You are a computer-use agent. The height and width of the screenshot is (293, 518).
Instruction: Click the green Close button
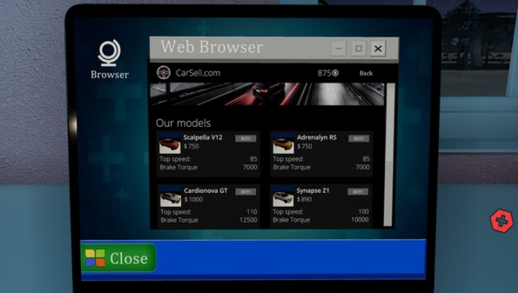[x=118, y=258]
